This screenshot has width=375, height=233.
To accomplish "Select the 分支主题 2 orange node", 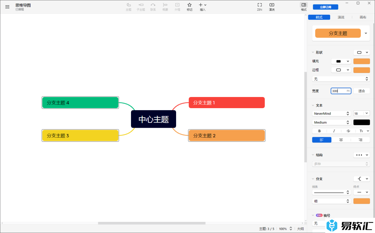I will coord(227,135).
